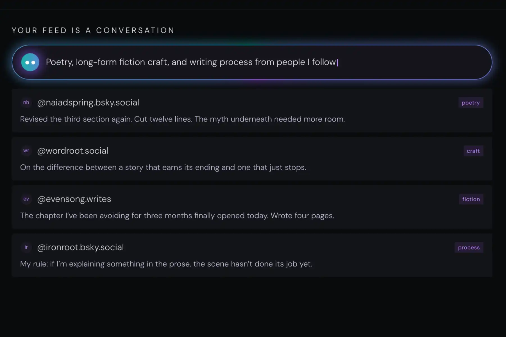Click the 'Your Feed Is a Conversation' heading
The height and width of the screenshot is (337, 506).
point(93,30)
